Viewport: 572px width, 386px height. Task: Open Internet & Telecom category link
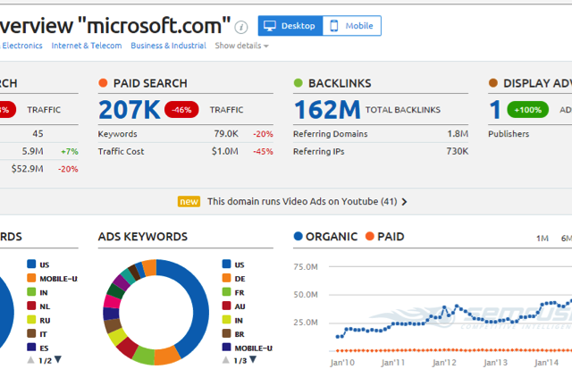point(87,46)
